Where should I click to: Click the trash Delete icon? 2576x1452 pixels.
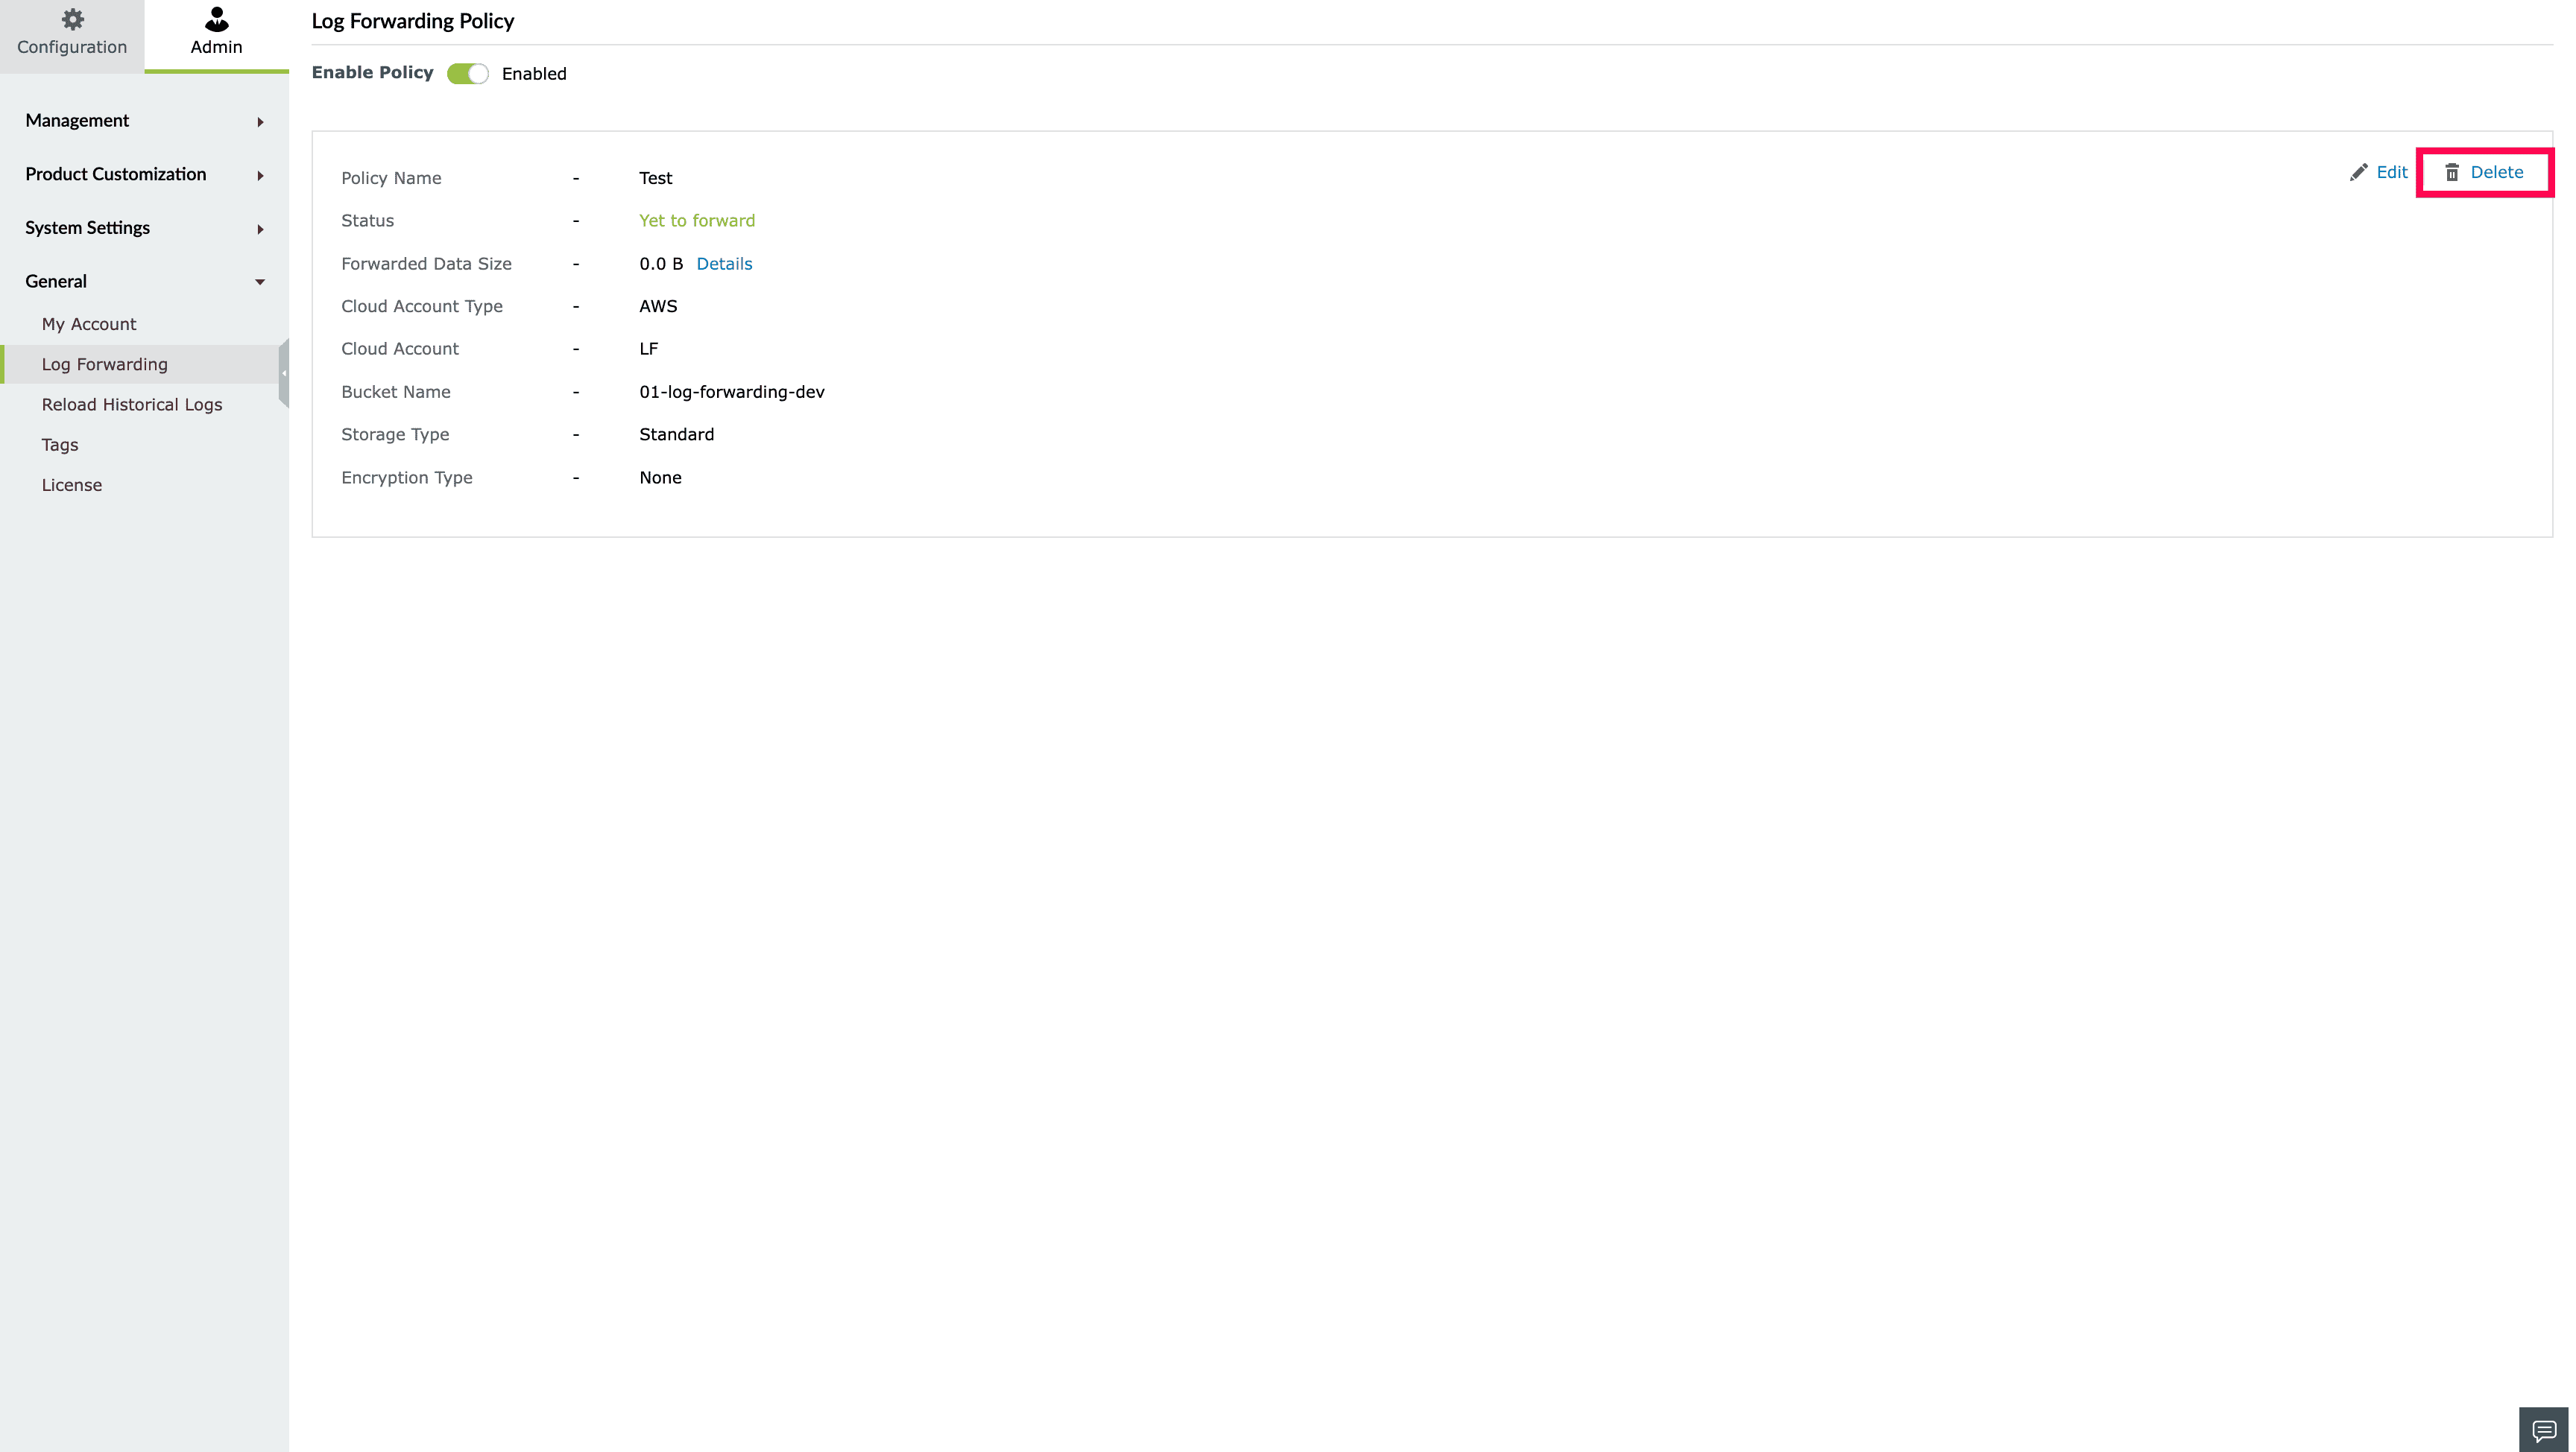(x=2452, y=172)
